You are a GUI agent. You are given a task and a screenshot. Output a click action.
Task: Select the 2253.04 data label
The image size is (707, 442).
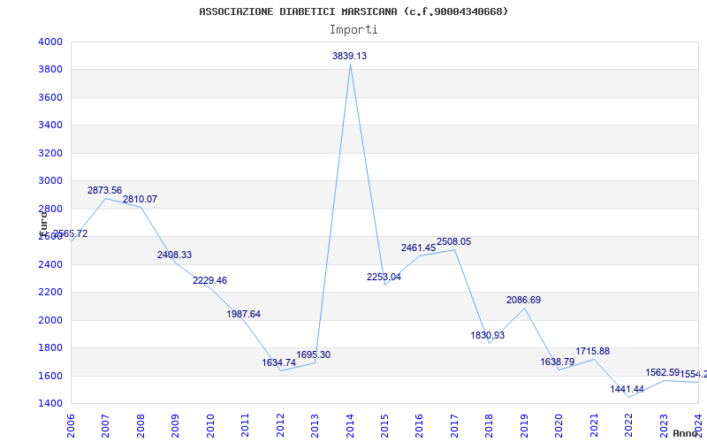384,277
